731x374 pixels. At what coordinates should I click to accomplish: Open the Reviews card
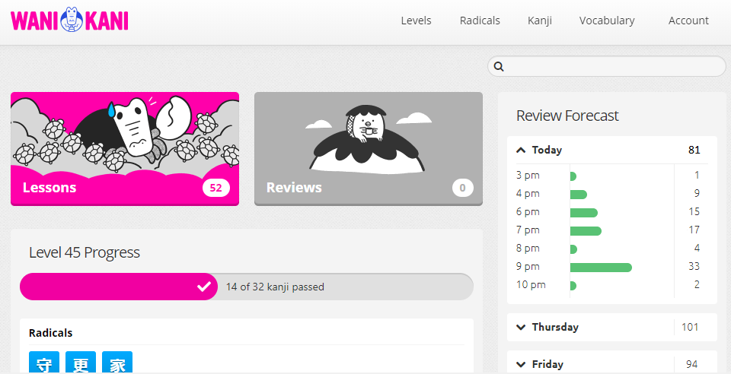(x=369, y=149)
